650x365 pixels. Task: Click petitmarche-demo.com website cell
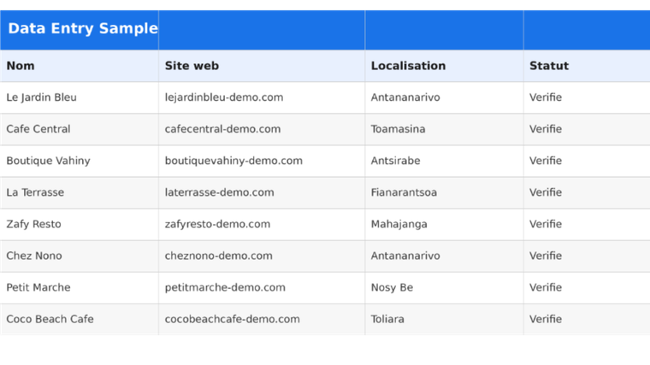coord(262,287)
